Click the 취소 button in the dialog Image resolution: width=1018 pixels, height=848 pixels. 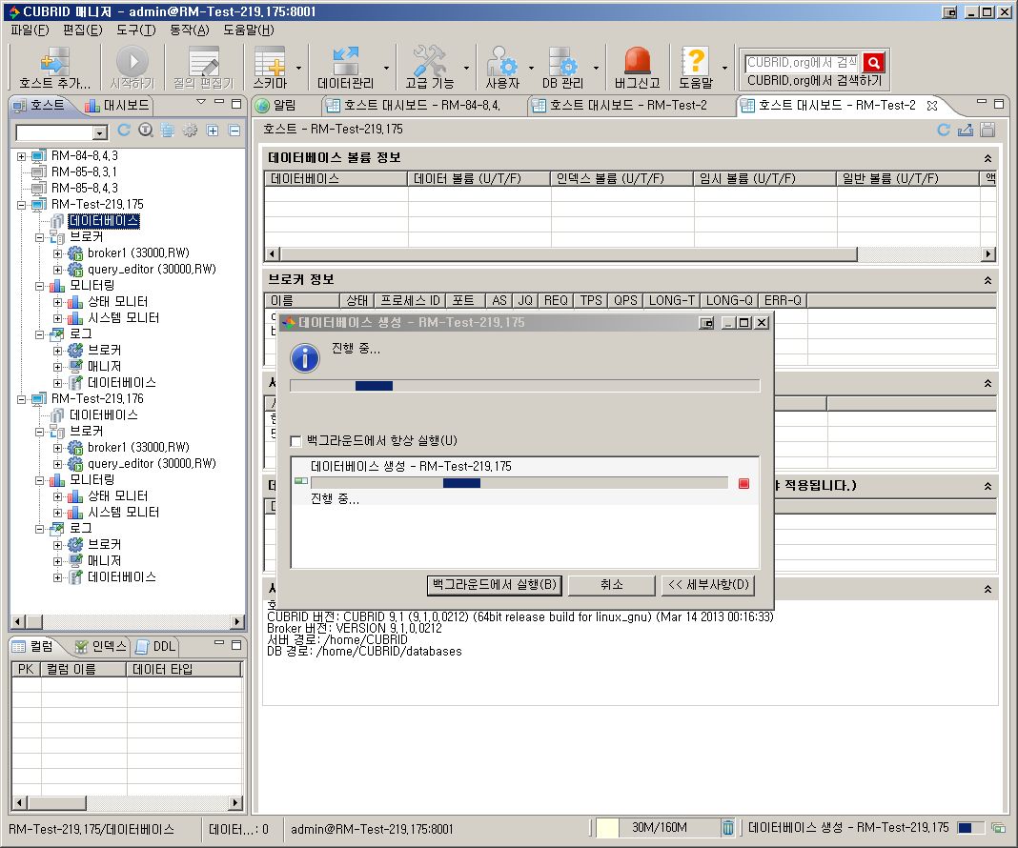click(x=611, y=584)
